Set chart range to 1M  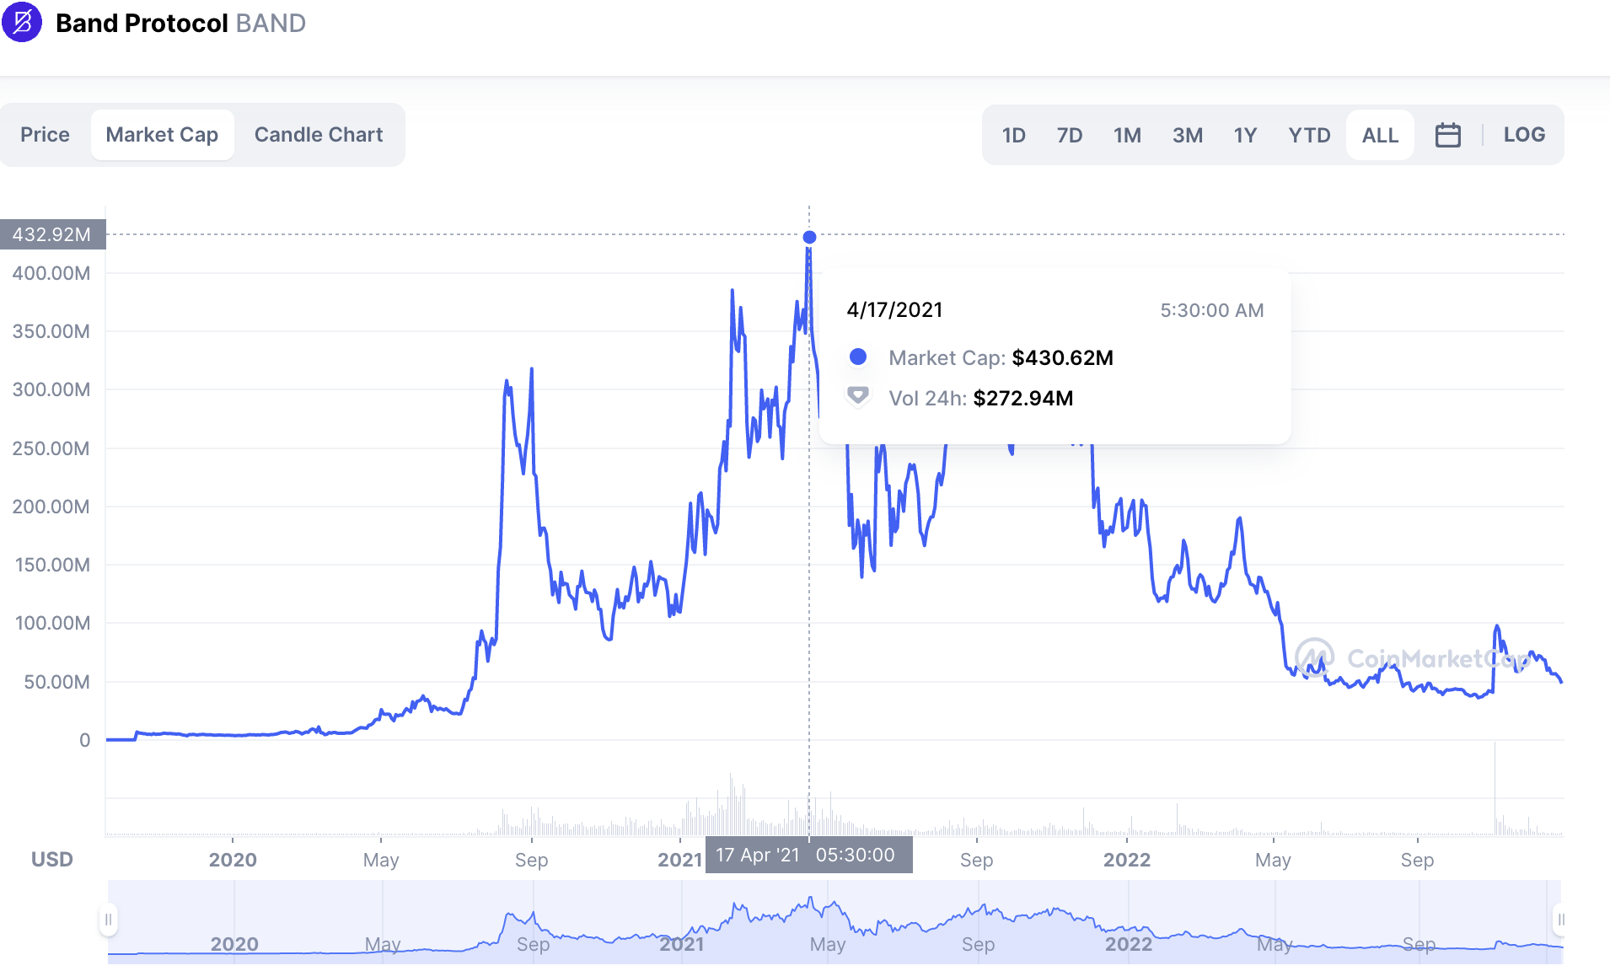(x=1128, y=134)
